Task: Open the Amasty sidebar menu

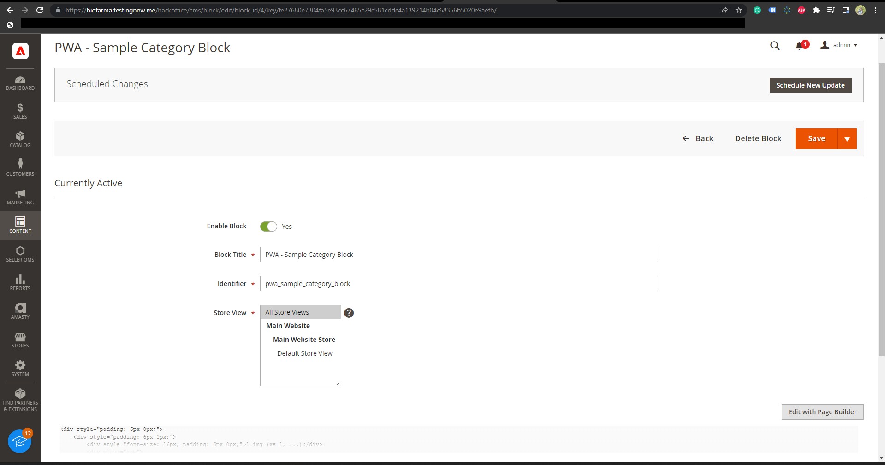Action: click(x=20, y=311)
